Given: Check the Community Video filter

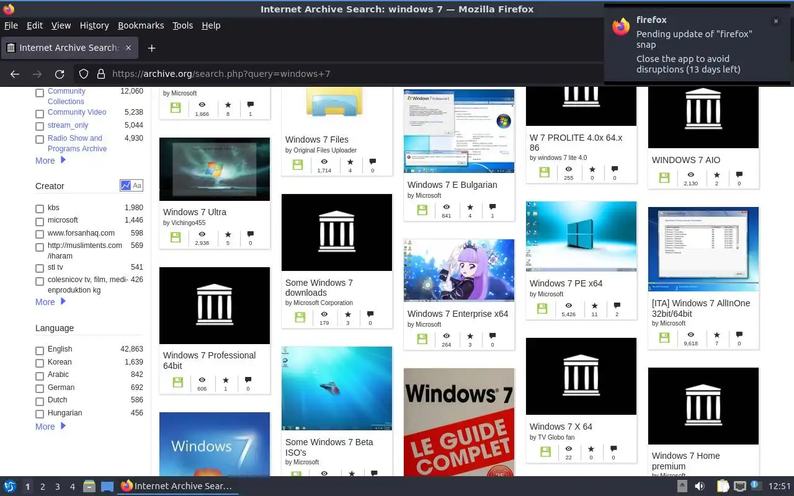Looking at the screenshot, I should coord(40,114).
